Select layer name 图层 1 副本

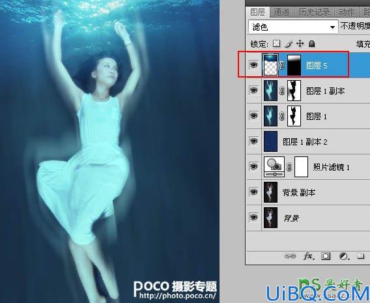[x=326, y=91]
